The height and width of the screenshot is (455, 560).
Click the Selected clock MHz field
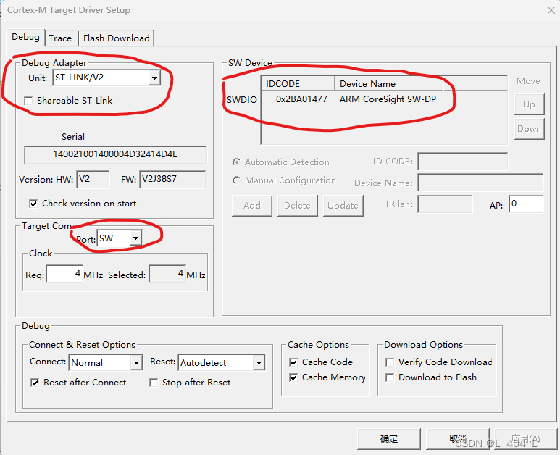[x=167, y=274]
